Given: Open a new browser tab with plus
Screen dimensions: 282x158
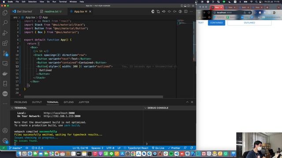Looking at the screenshot, I should pos(267,7).
